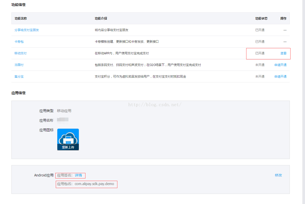Click the 功能状态 column header
The height and width of the screenshot is (204, 305).
pyautogui.click(x=261, y=18)
